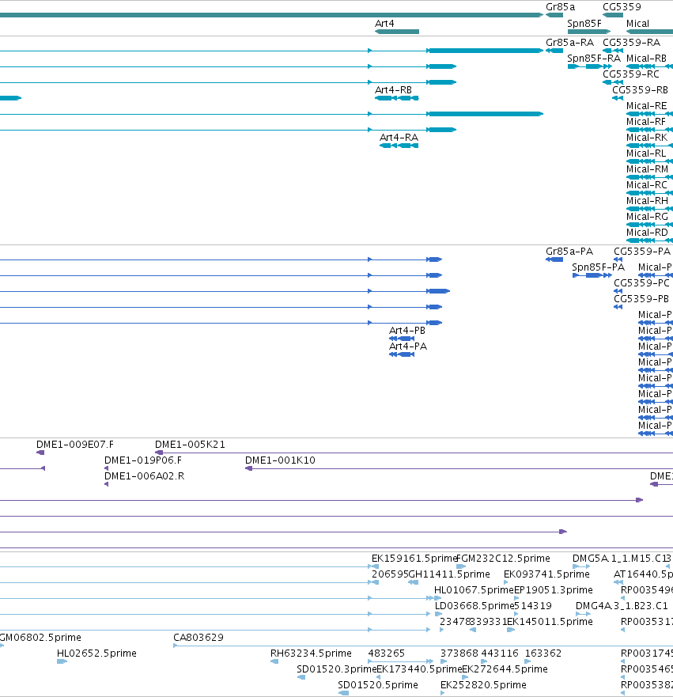
Task: Open transcript Art4-RA
Action: point(399,146)
